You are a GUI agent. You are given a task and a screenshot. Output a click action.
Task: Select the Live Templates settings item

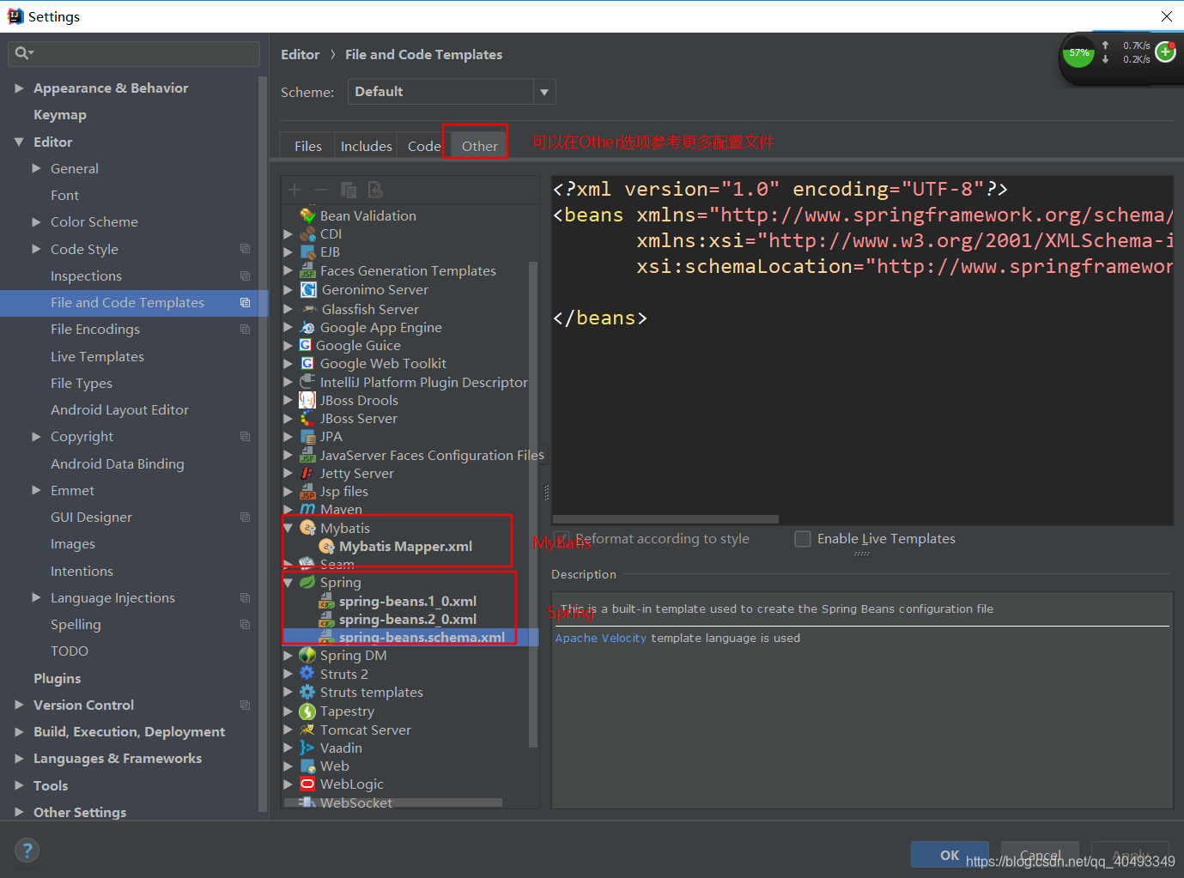tap(97, 356)
